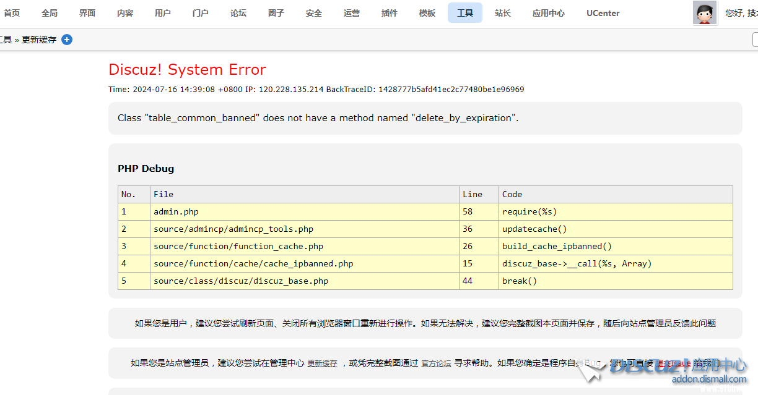
Task: Follow the 官方论坛 link
Action: coord(437,363)
